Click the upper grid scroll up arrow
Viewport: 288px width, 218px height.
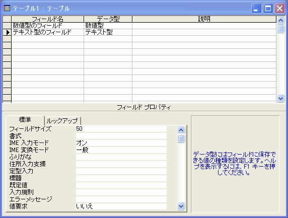pyautogui.click(x=280, y=20)
